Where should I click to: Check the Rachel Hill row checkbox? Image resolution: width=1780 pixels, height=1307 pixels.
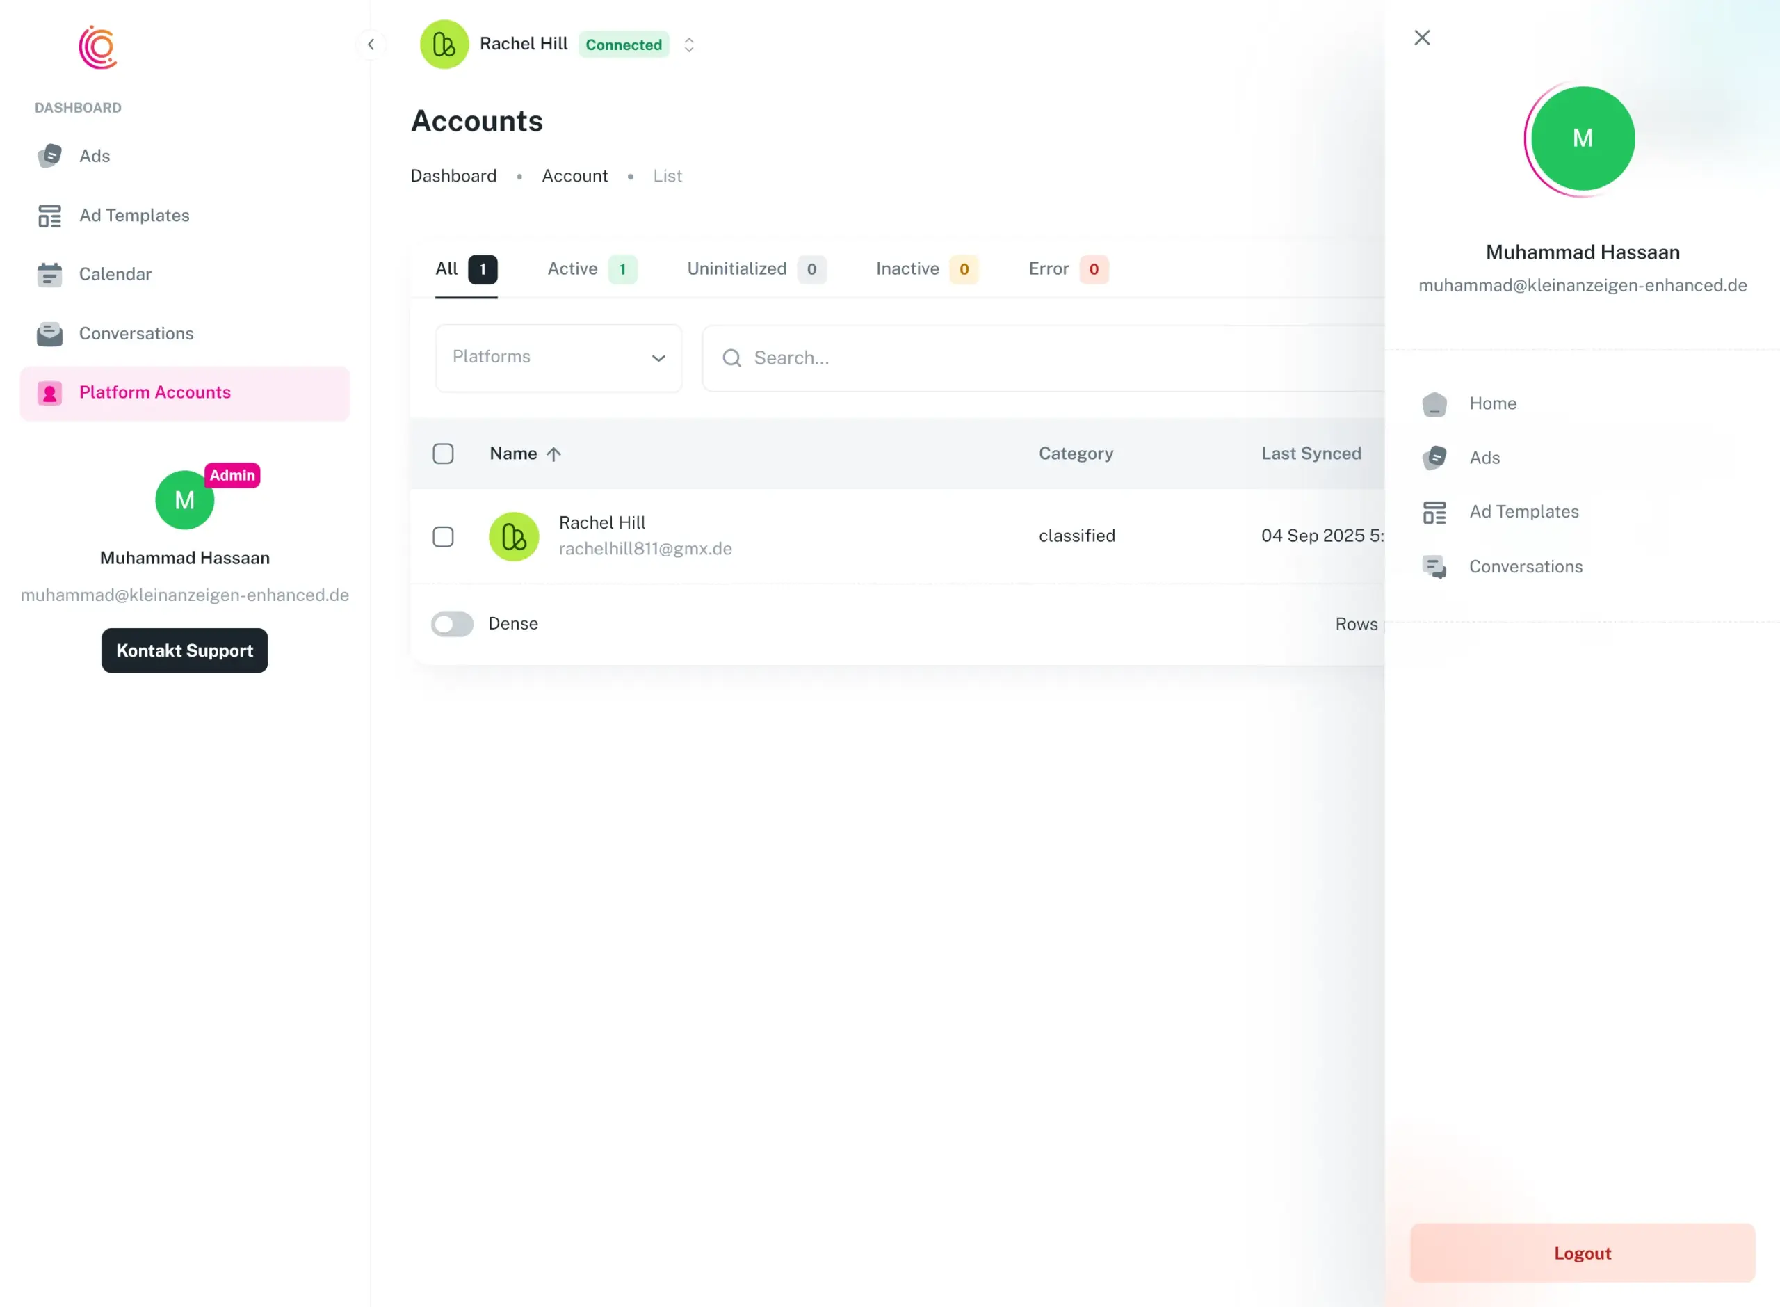tap(443, 537)
